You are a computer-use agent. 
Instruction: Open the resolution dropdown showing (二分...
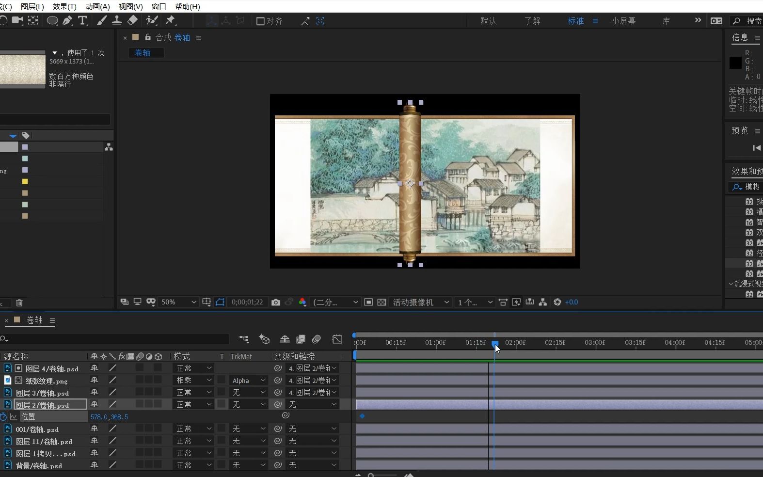click(336, 302)
